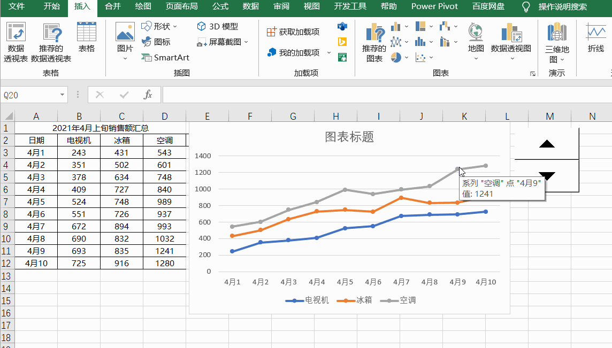
Task: Open the Power Pivot tab
Action: tap(434, 7)
